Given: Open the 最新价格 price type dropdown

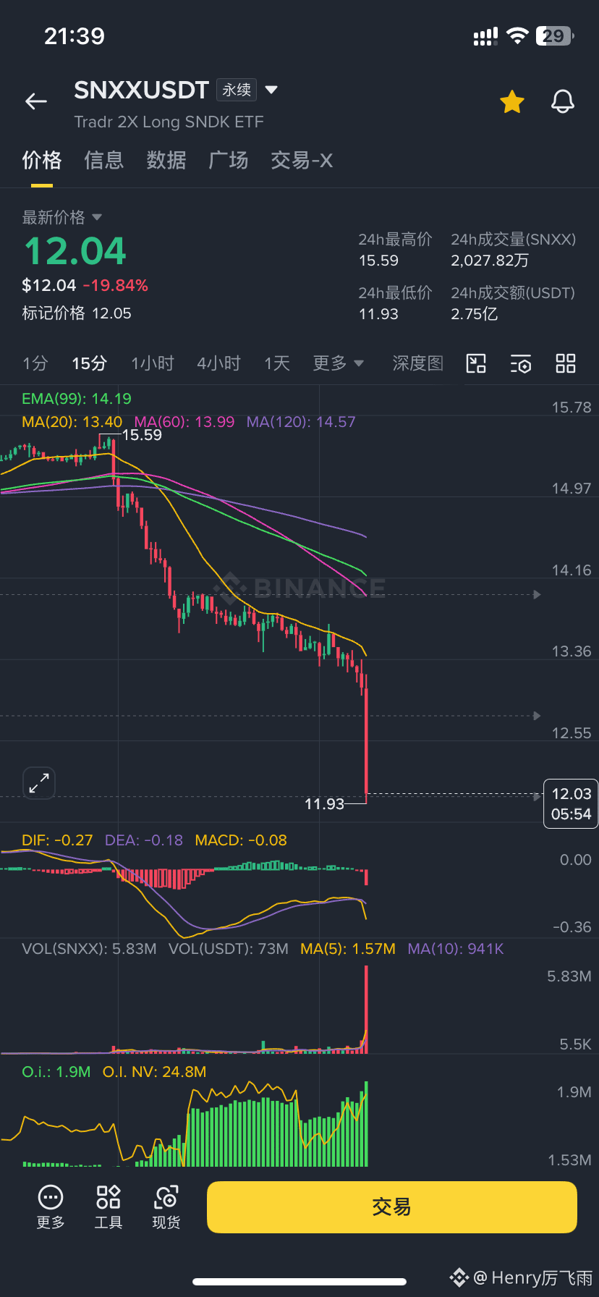Looking at the screenshot, I should 62,217.
